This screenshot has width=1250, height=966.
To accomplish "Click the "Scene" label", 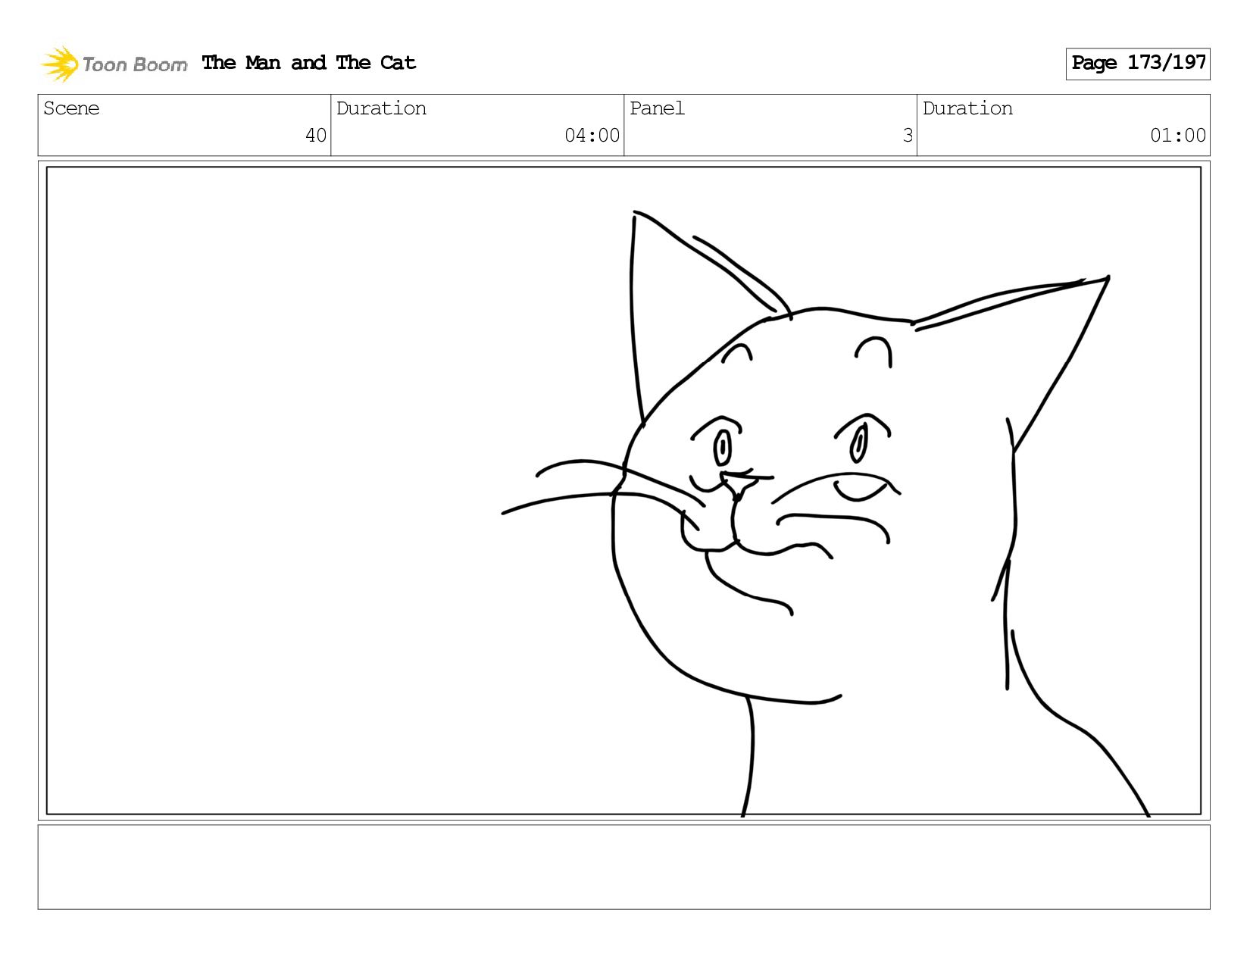I will [x=71, y=108].
